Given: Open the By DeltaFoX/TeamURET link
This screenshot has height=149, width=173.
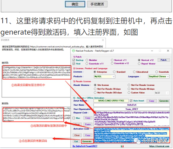Looking at the screenshot, I should point(85,146).
